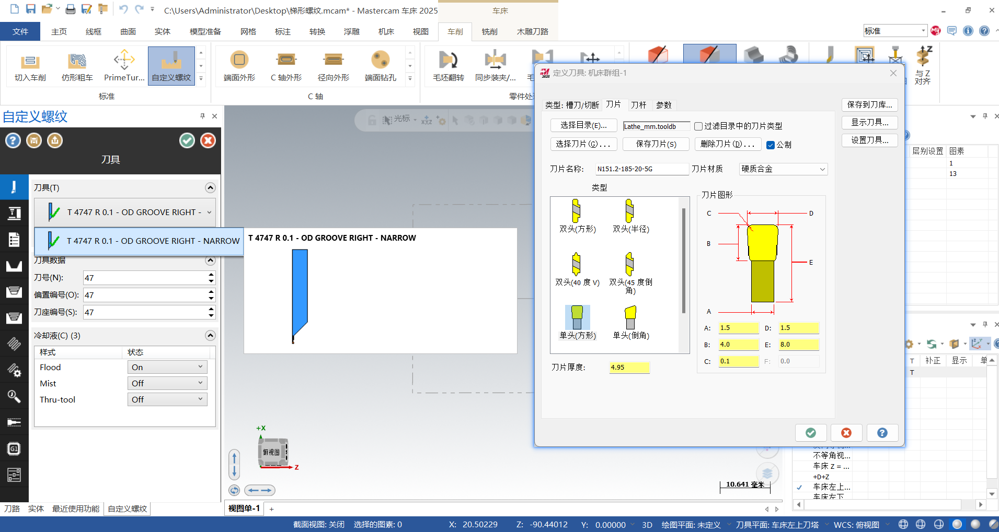Screen dimensions: 999x532
Task: Click the C 轴外形 icon
Action: (x=286, y=66)
